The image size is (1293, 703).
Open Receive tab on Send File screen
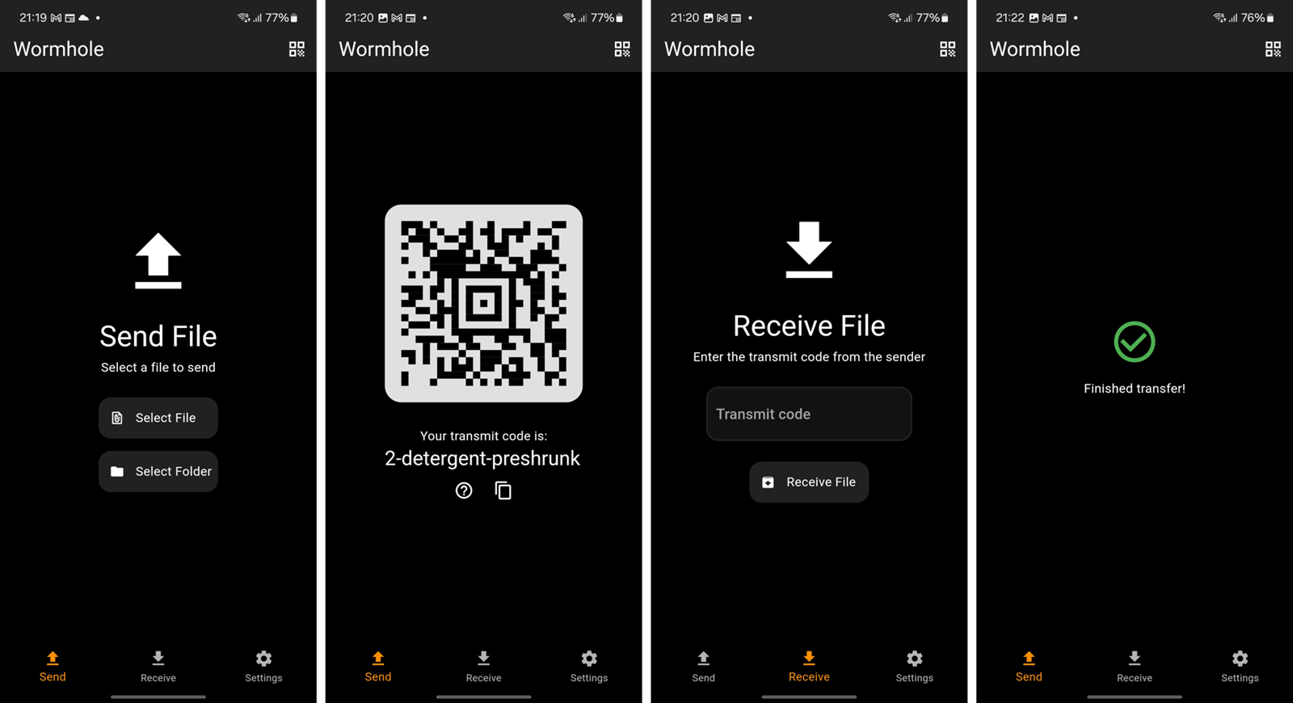[158, 667]
